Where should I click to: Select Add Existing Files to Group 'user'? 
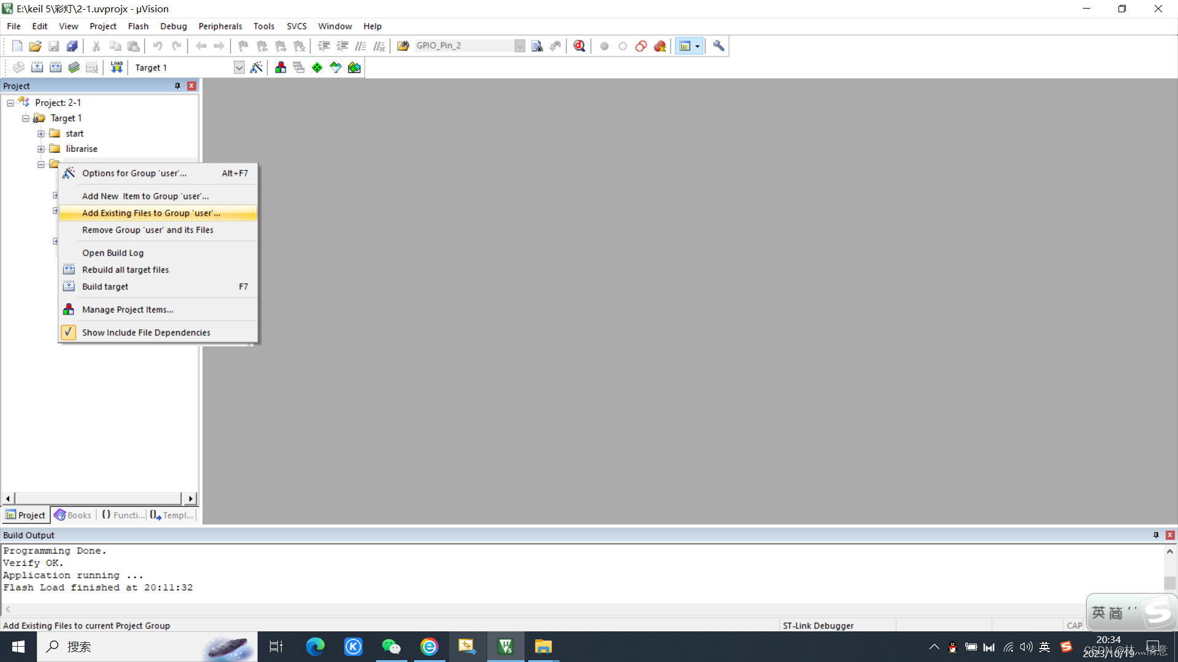click(x=151, y=213)
